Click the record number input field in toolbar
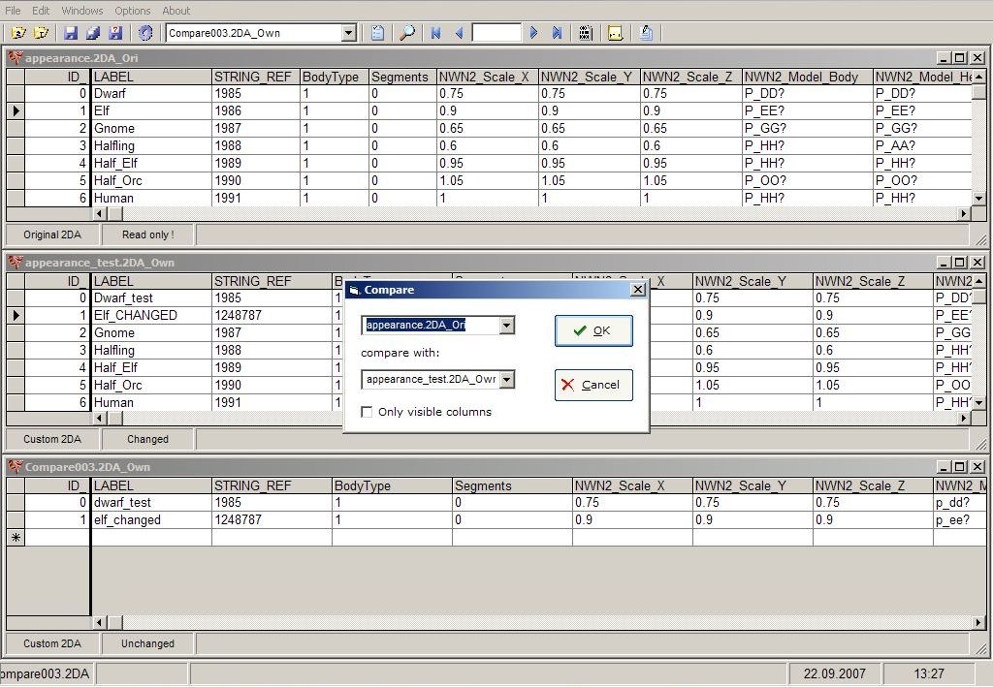This screenshot has width=993, height=688. coord(496,33)
